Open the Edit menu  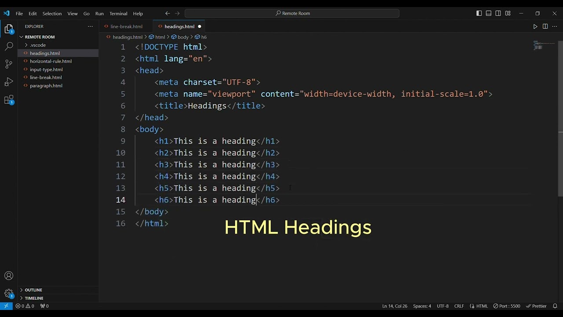(33, 13)
